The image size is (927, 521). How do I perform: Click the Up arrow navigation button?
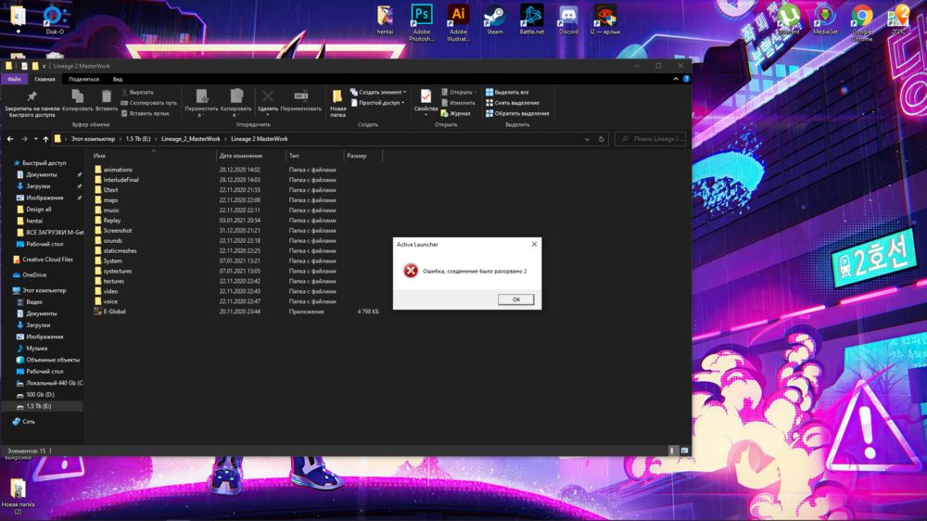tap(45, 139)
